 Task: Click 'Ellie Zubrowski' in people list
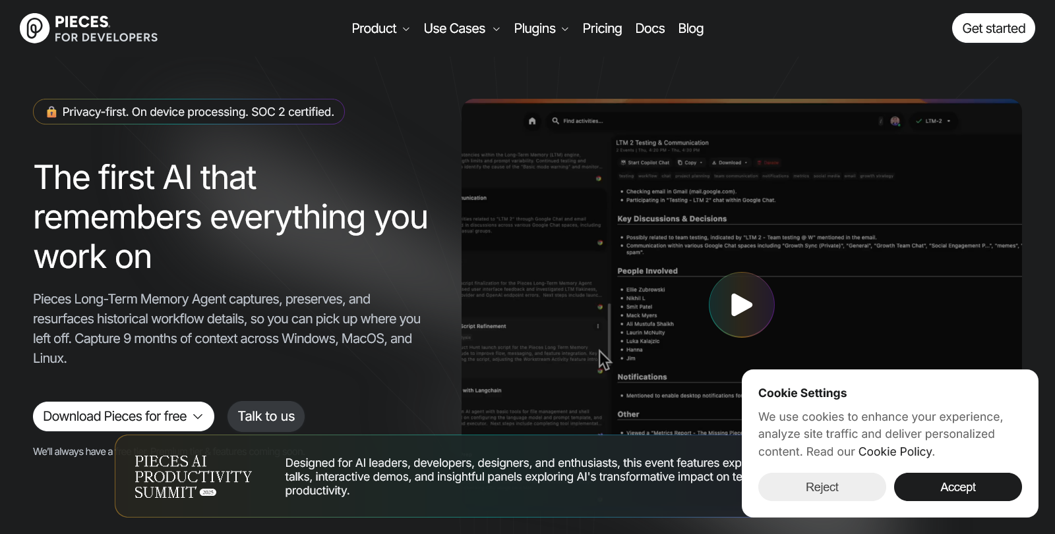646,290
